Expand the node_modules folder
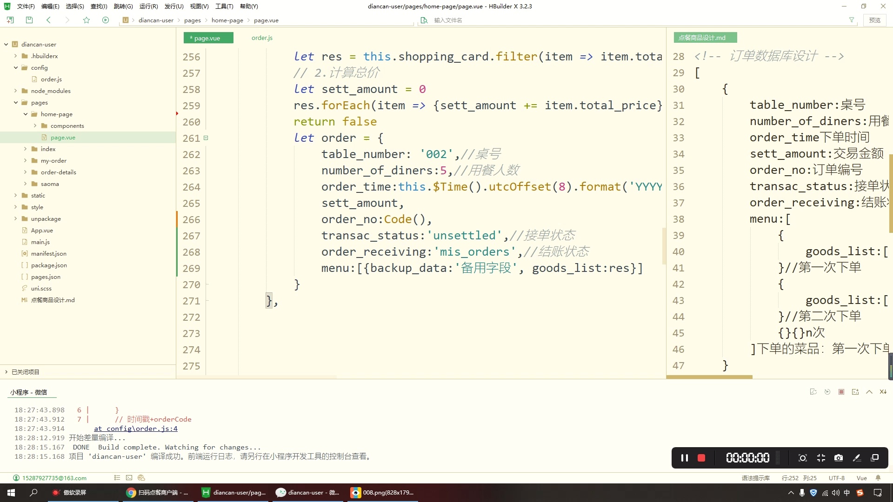Image resolution: width=893 pixels, height=502 pixels. pyautogui.click(x=16, y=91)
